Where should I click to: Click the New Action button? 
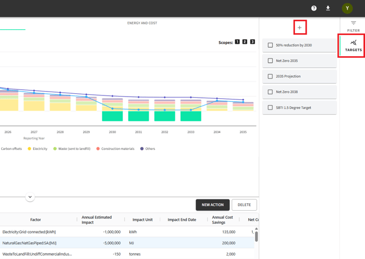pos(212,205)
